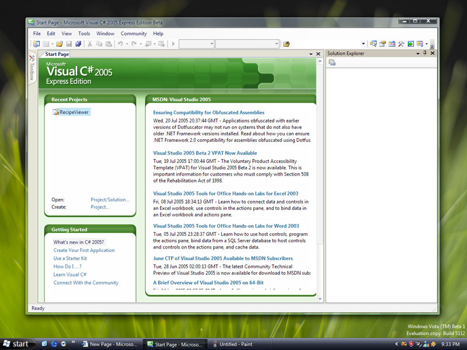Image resolution: width=467 pixels, height=350 pixels.
Task: Open the Tools menu
Action: click(x=84, y=34)
